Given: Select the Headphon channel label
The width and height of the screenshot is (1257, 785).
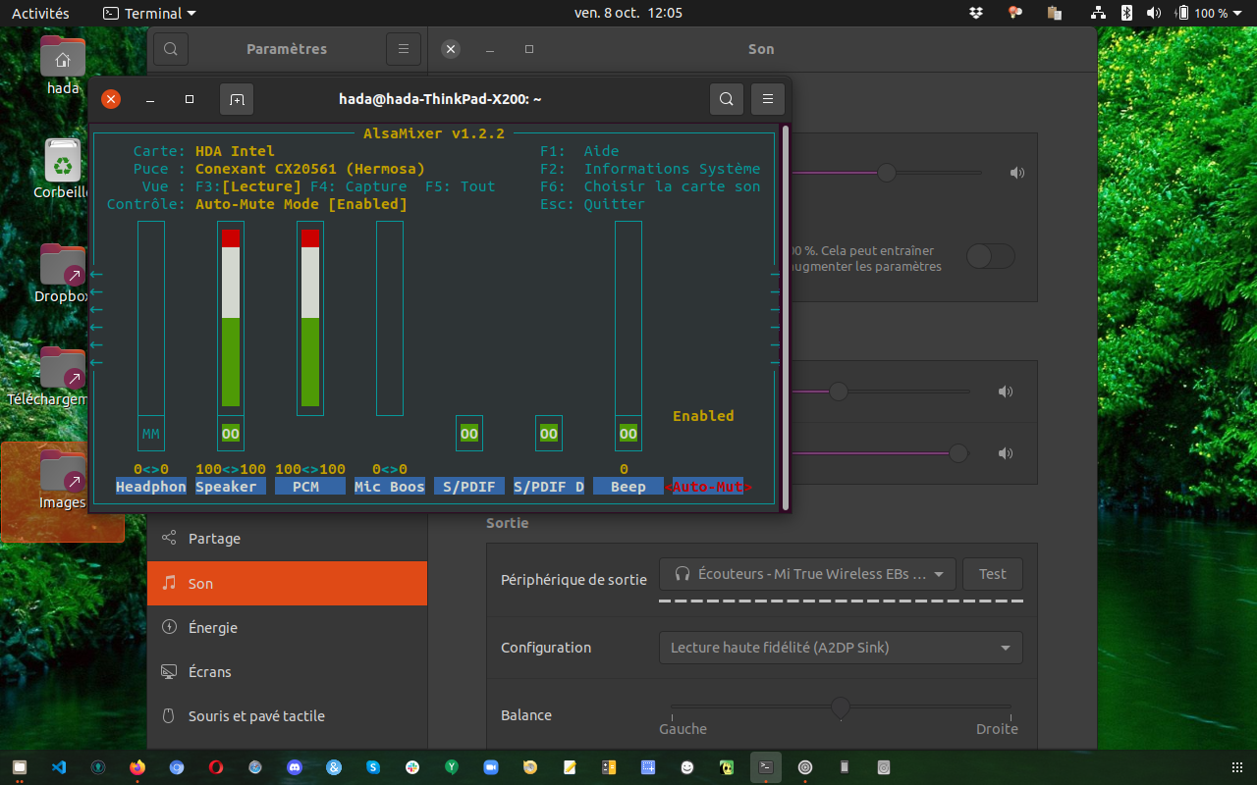Looking at the screenshot, I should point(151,487).
